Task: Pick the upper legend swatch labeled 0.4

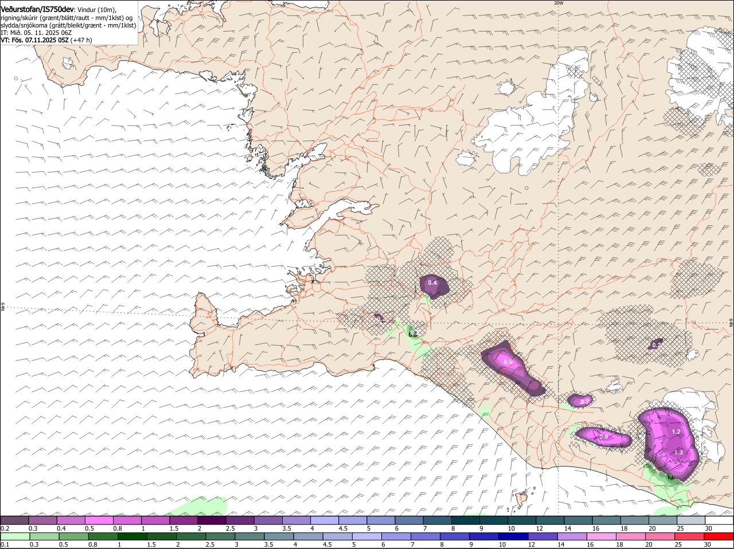Action: pyautogui.click(x=71, y=520)
